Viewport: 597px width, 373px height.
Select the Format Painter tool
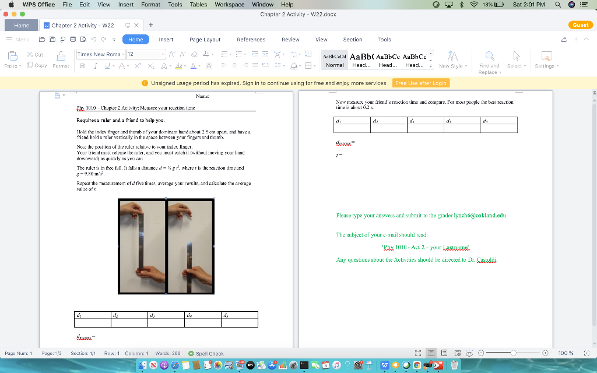coord(61,60)
